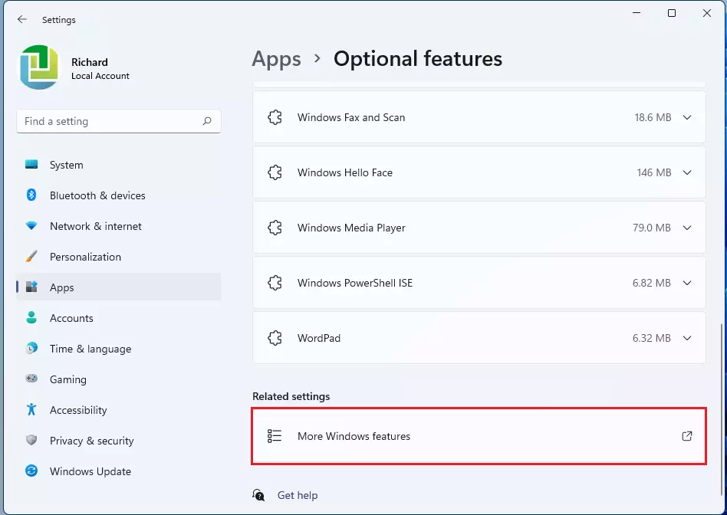Click the Related settings heading
The image size is (727, 515).
click(291, 396)
